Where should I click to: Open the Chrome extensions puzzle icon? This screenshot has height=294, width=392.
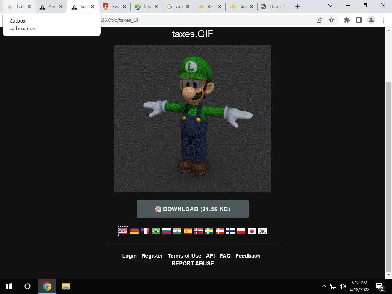tap(347, 20)
